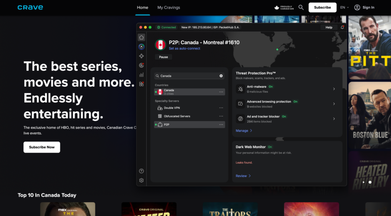Click the Advanced browsing protection icon
The image size is (391, 216).
(x=241, y=104)
